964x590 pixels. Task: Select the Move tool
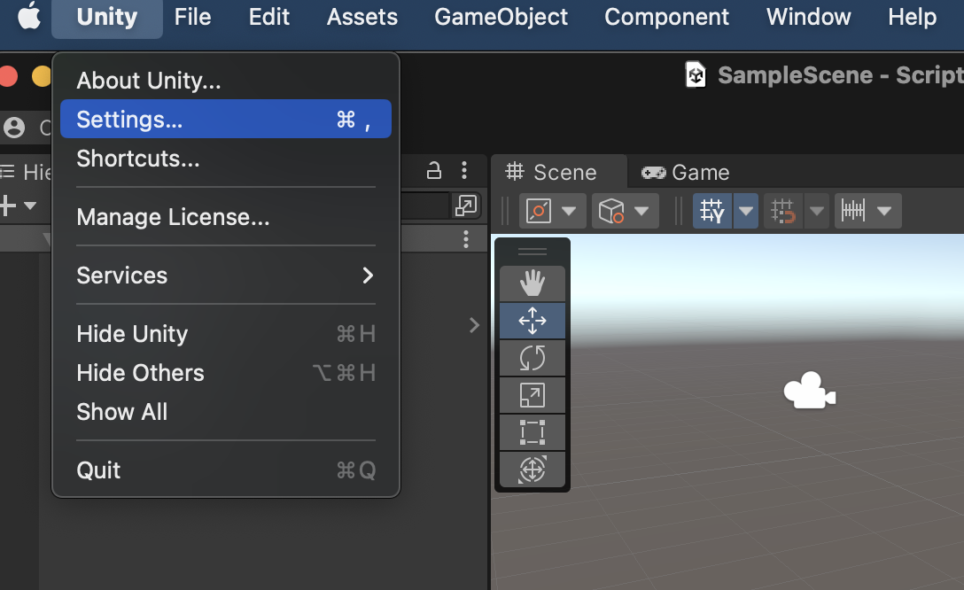click(x=533, y=320)
